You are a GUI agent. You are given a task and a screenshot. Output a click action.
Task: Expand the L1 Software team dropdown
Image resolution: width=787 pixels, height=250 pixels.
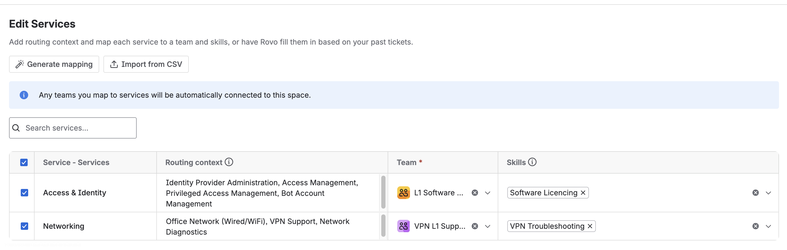pos(488,193)
